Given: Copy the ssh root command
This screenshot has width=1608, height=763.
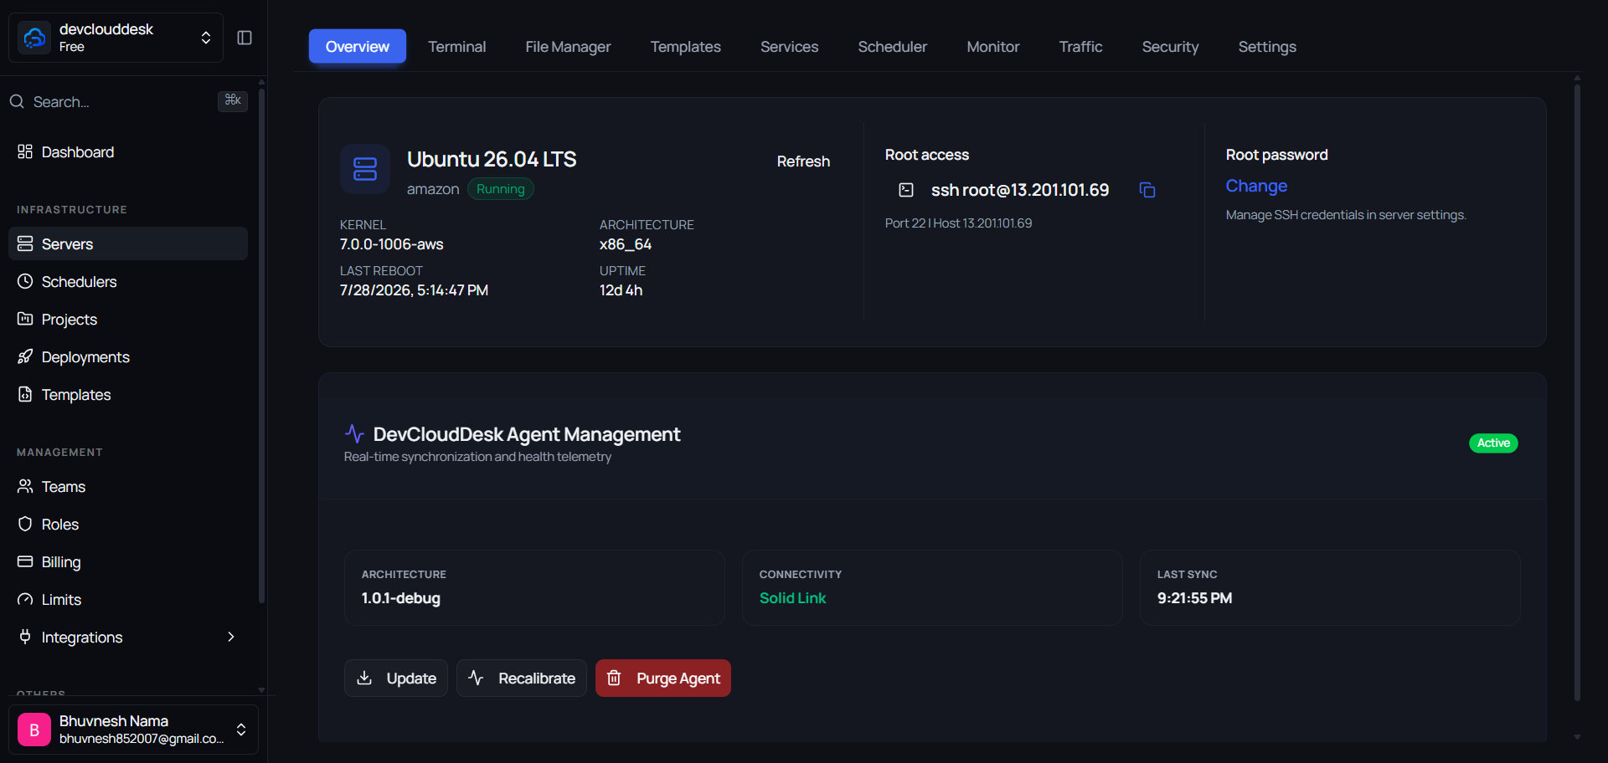Looking at the screenshot, I should tap(1147, 190).
